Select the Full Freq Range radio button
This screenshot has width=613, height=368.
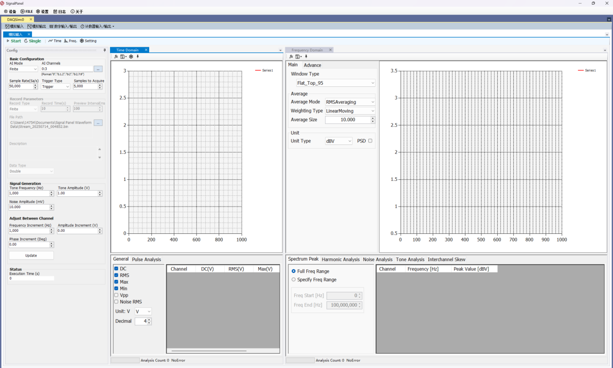click(294, 271)
